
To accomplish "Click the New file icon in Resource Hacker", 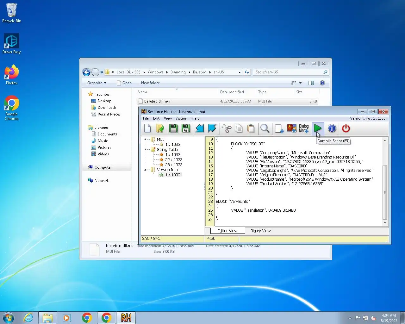I will (147, 128).
